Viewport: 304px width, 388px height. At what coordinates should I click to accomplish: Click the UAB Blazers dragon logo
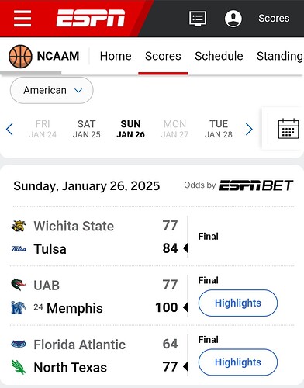click(19, 285)
